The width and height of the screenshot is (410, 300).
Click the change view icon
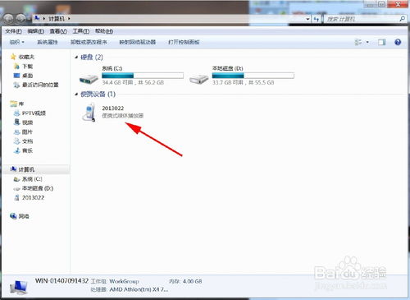tap(358, 42)
